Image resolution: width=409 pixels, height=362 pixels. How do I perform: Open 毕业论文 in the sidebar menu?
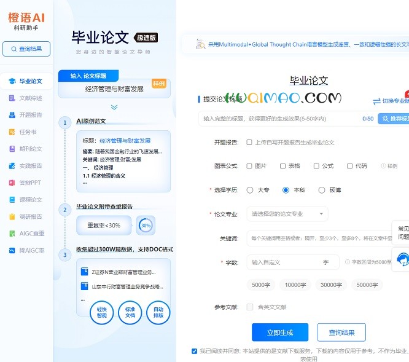26,81
